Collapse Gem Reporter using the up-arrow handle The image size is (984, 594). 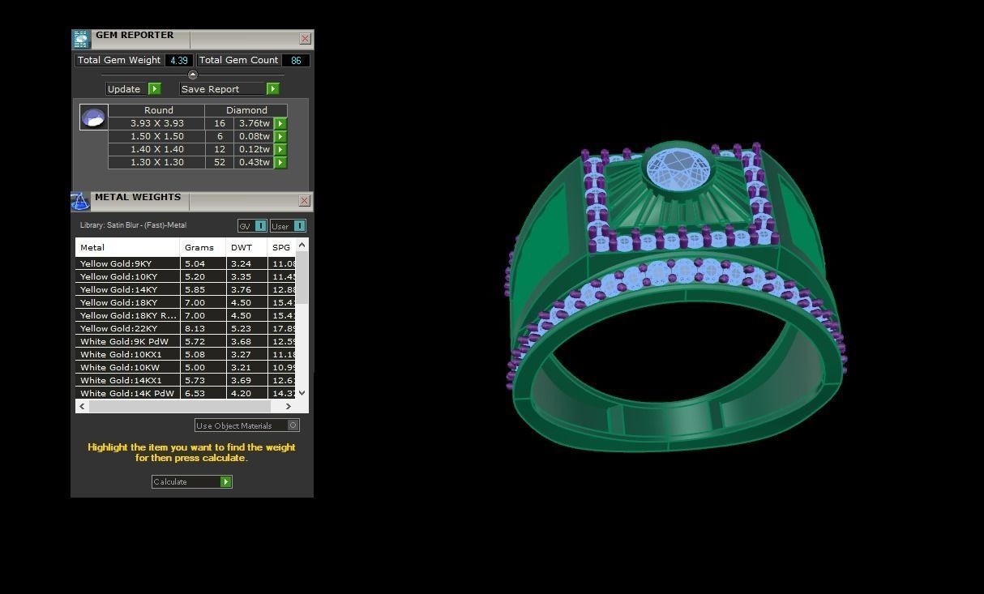click(x=192, y=75)
